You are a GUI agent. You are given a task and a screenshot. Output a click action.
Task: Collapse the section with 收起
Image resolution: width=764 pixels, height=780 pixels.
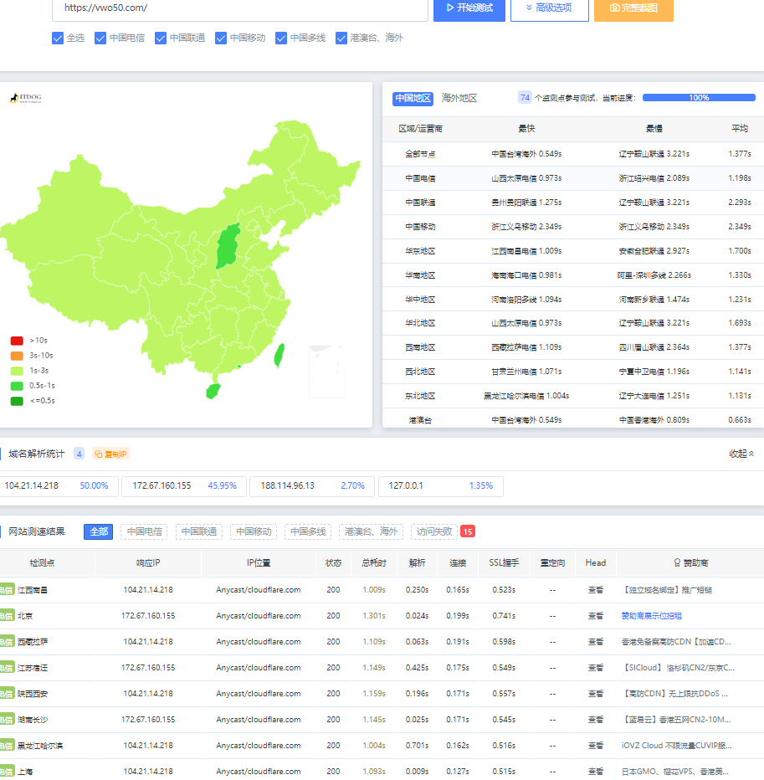pyautogui.click(x=741, y=454)
